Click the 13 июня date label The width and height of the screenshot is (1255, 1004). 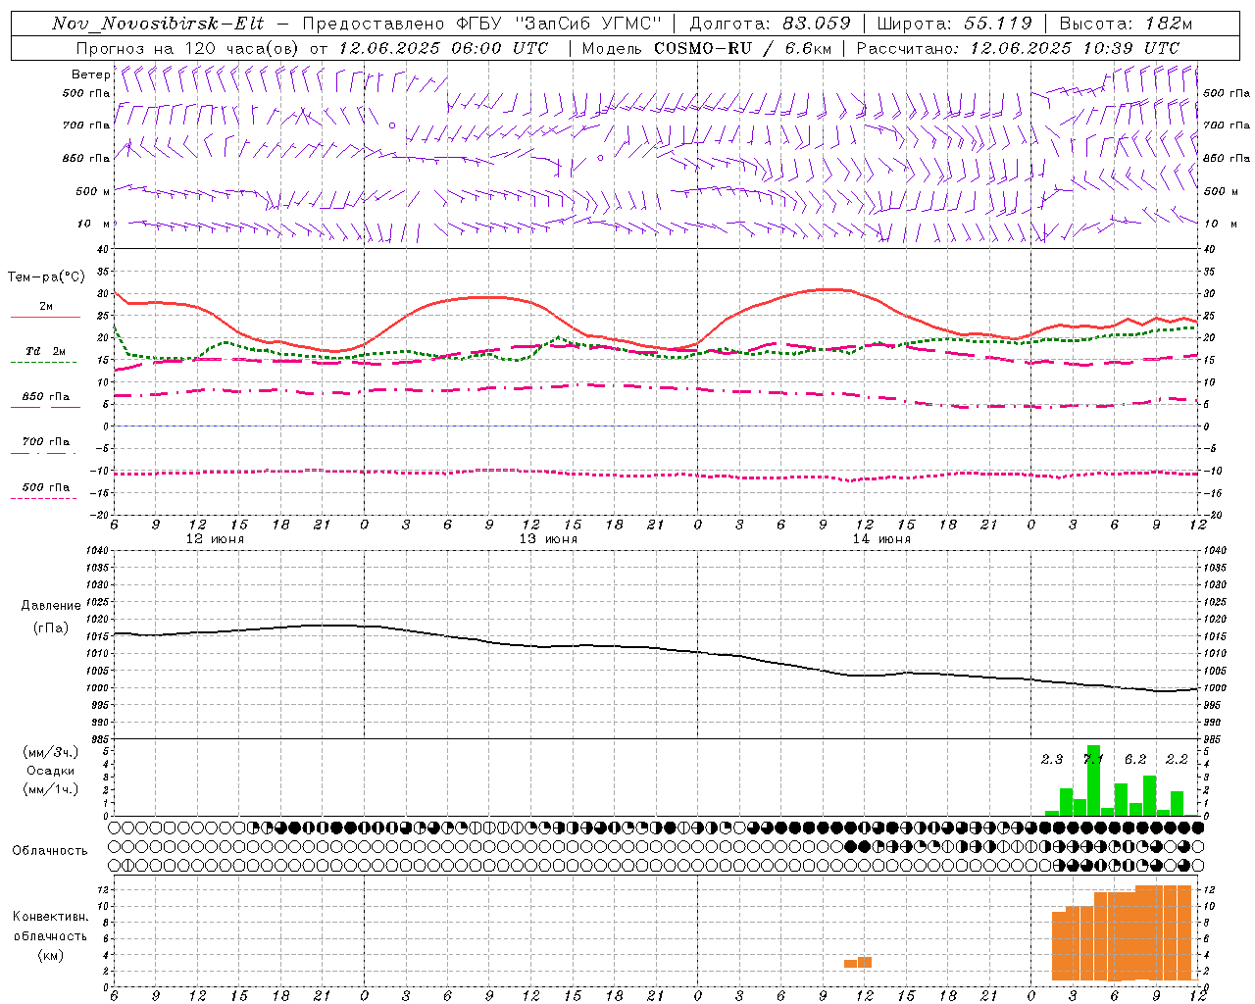point(548,539)
